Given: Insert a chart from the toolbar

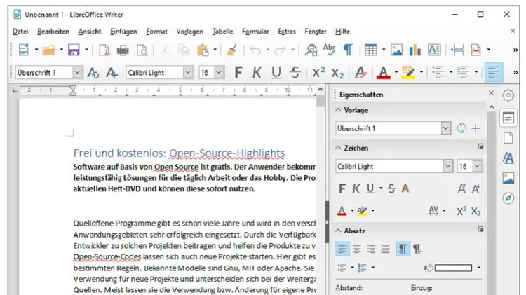Looking at the screenshot, I should tap(415, 50).
